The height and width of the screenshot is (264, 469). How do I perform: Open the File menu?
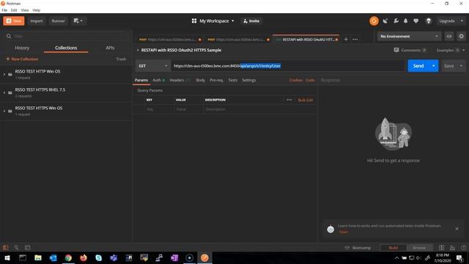point(4,10)
